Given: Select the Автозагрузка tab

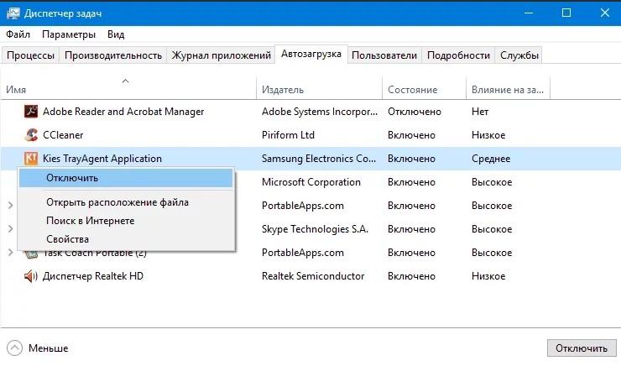Looking at the screenshot, I should (310, 54).
